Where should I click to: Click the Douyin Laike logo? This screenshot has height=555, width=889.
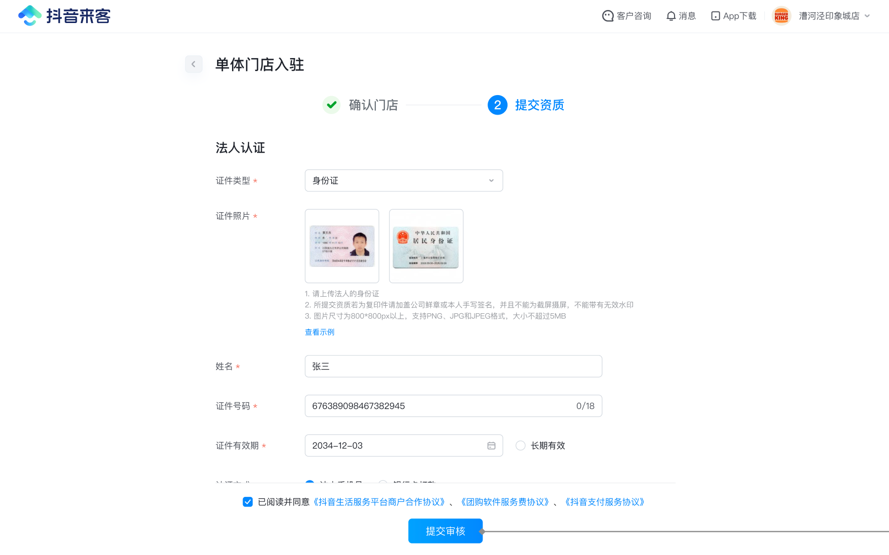64,16
